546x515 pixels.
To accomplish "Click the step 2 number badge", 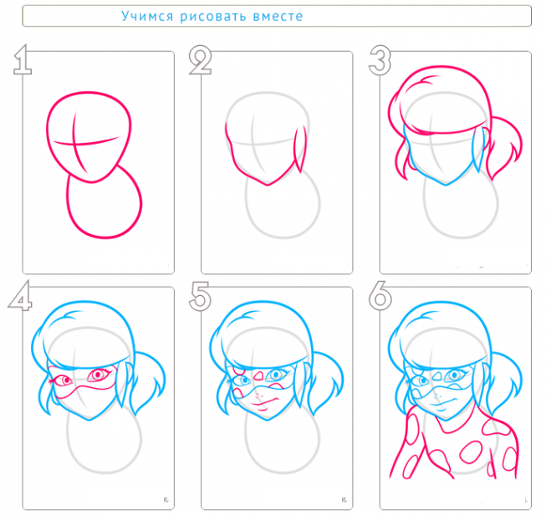I will pos(200,60).
